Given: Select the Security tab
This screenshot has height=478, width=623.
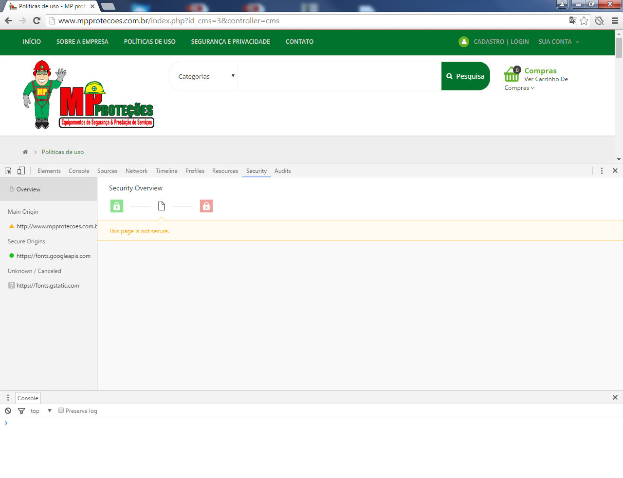Looking at the screenshot, I should coord(257,171).
